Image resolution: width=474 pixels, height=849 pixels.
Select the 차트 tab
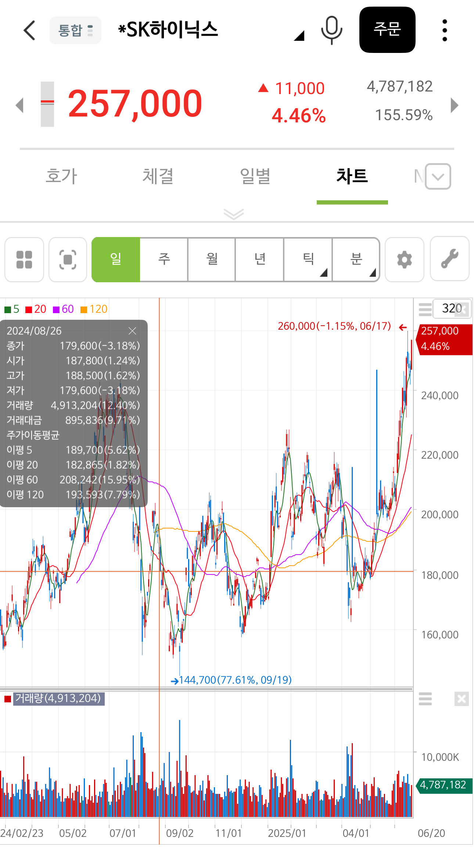tap(352, 176)
